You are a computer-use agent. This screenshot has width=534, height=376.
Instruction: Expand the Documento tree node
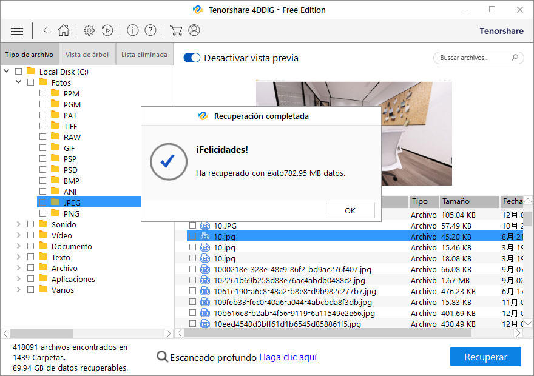(19, 246)
